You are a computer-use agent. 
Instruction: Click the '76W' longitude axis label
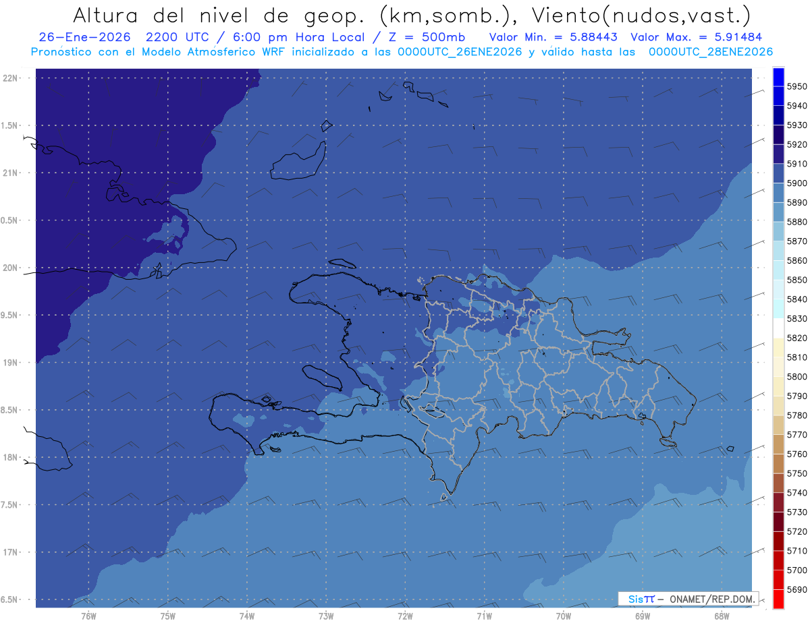pos(88,616)
